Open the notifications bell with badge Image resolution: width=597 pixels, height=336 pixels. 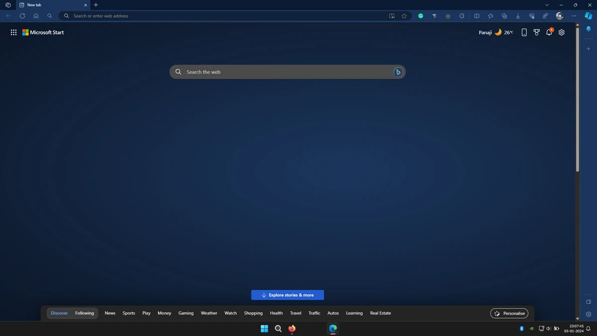[x=549, y=32]
